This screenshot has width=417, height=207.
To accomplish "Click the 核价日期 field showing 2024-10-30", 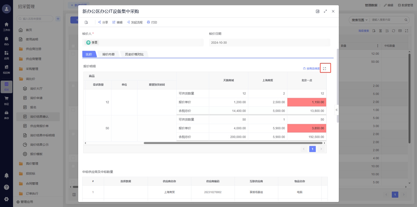I will [x=269, y=43].
